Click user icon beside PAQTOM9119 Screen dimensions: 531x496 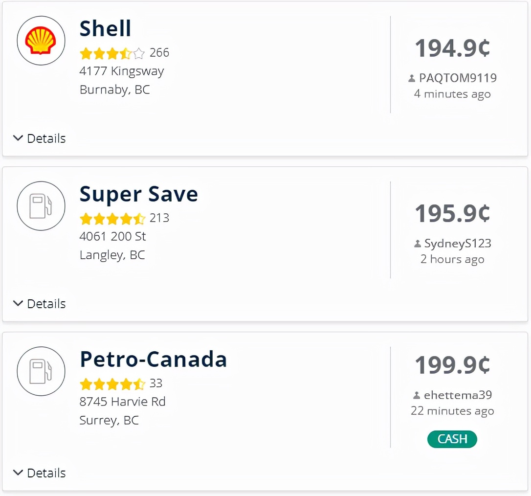click(412, 78)
